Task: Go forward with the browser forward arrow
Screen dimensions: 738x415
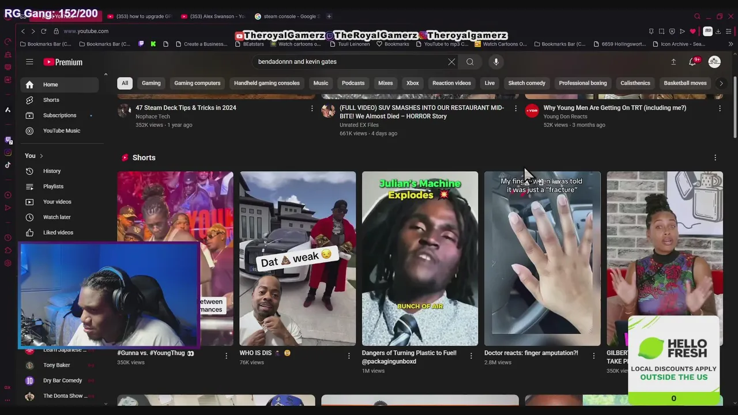Action: pos(33,31)
